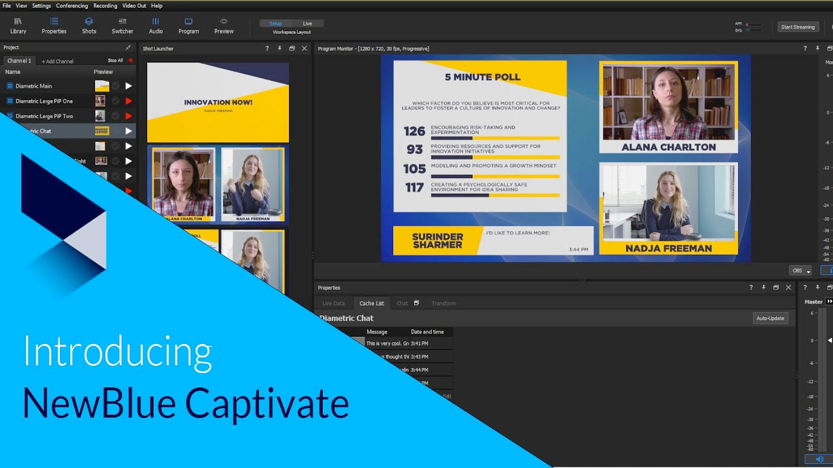Expand the Master audio channel arrows
The image size is (833, 468).
[x=829, y=302]
